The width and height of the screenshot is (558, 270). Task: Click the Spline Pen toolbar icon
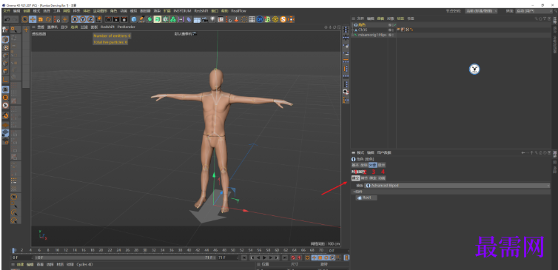pyautogui.click(x=141, y=19)
